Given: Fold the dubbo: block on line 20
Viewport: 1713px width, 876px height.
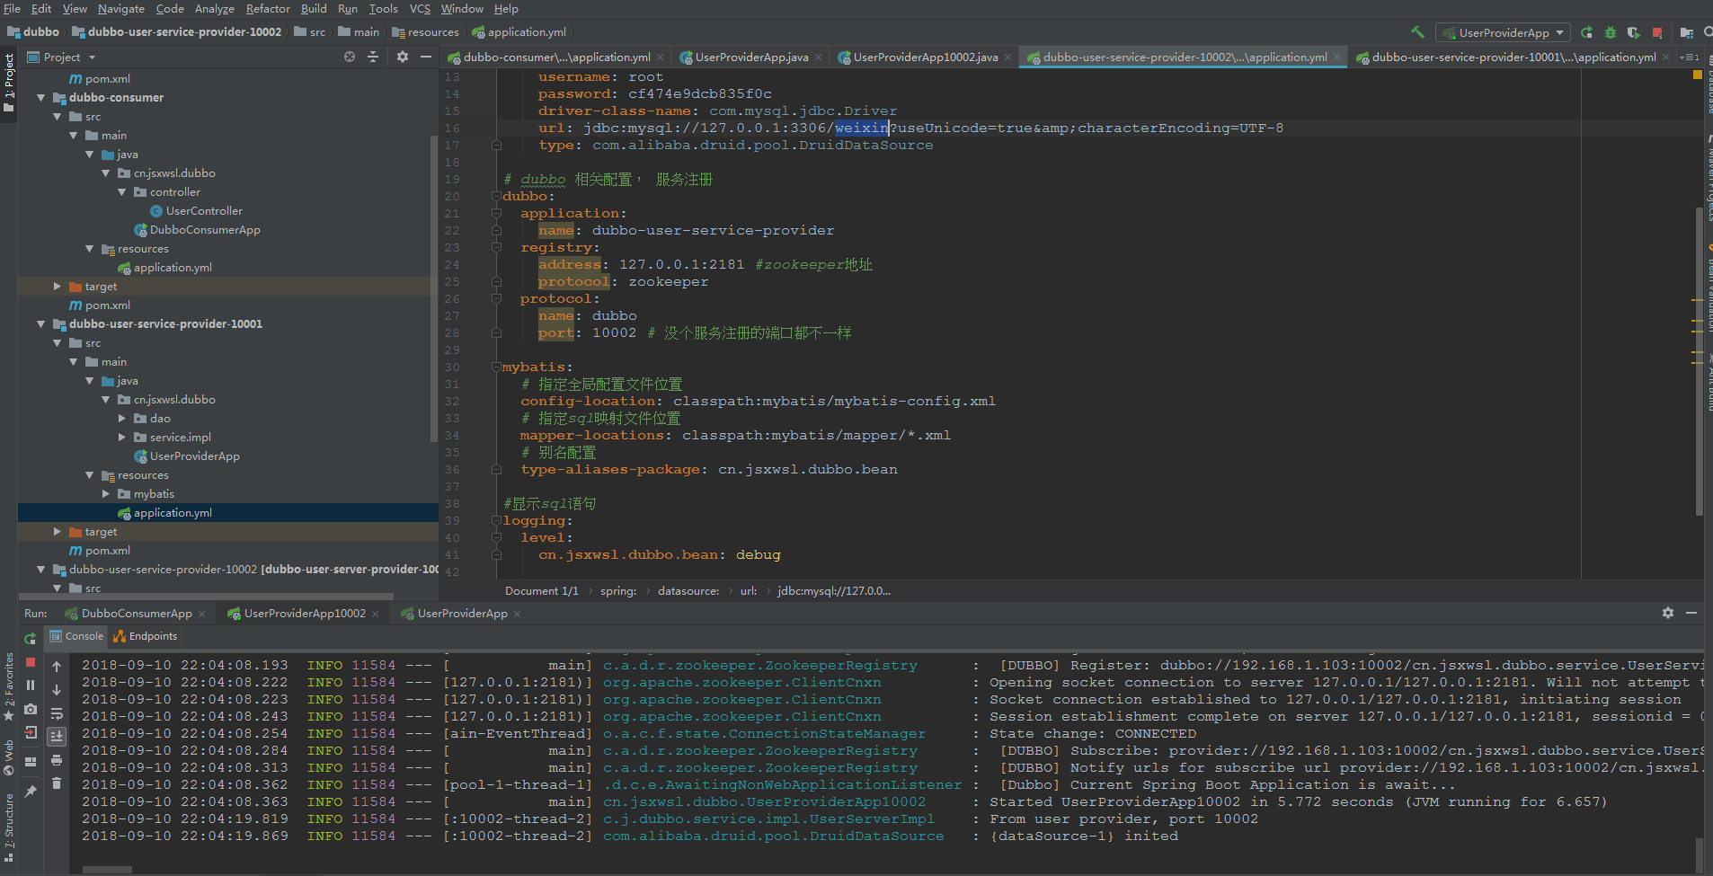Looking at the screenshot, I should (496, 197).
